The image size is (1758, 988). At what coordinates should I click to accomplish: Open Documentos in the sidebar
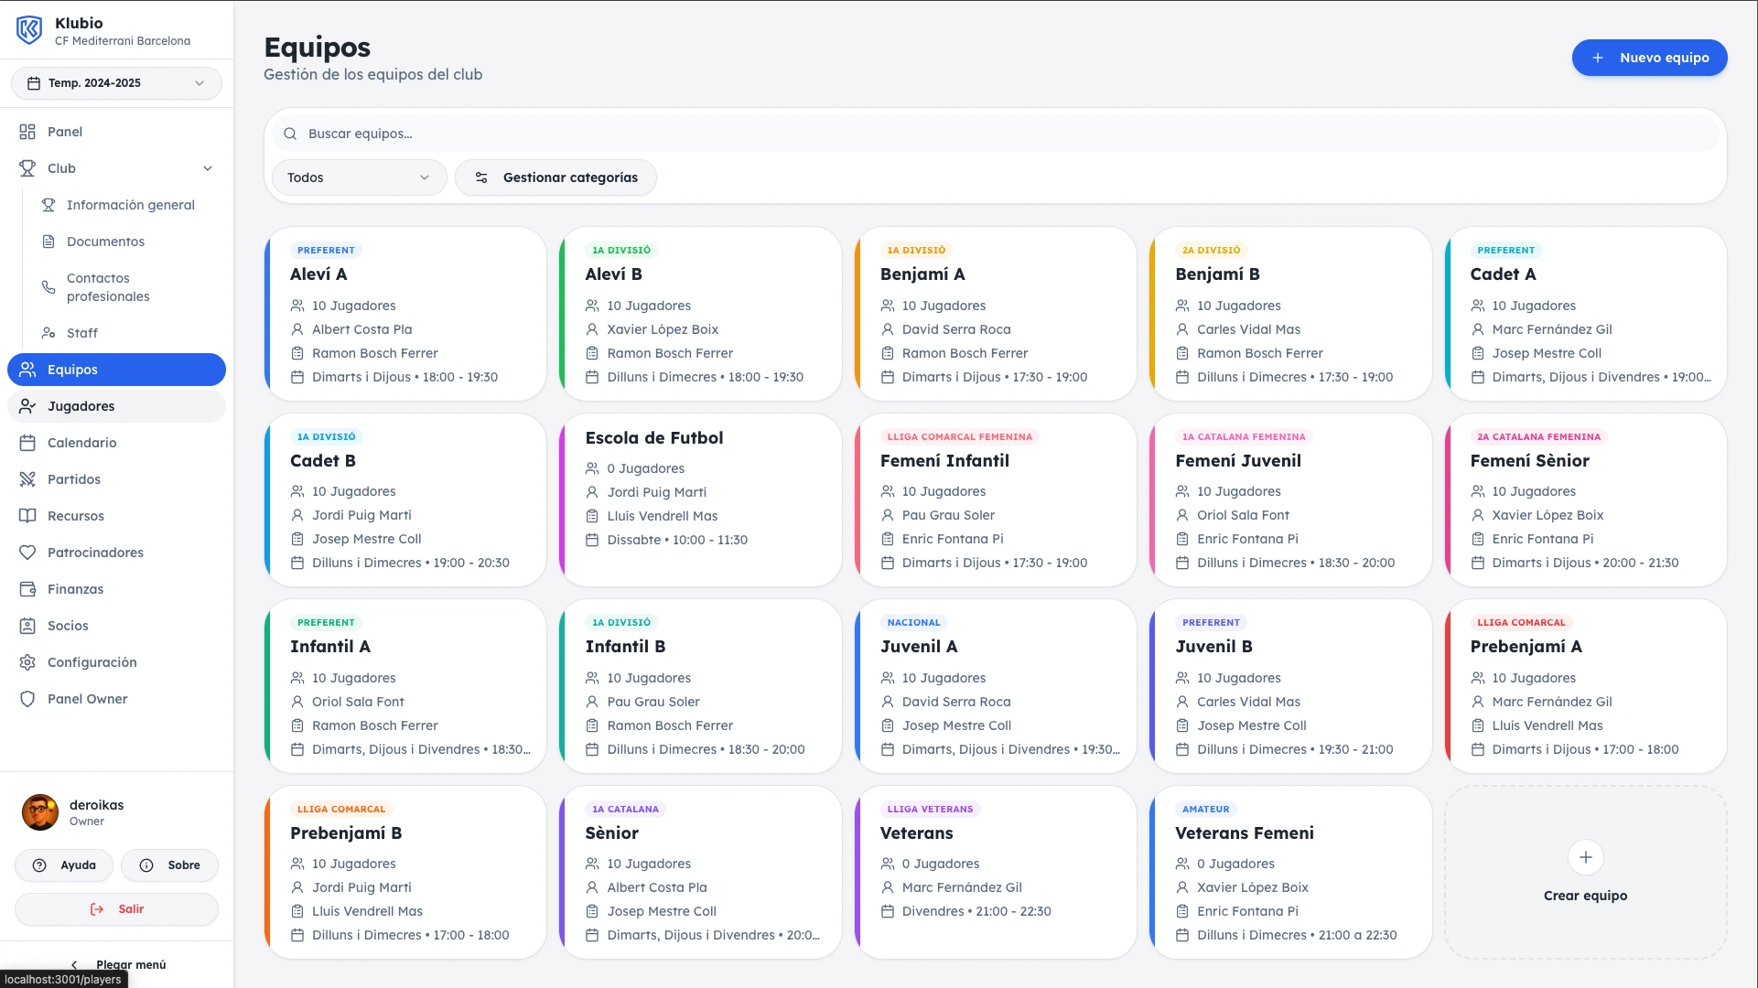pos(105,242)
